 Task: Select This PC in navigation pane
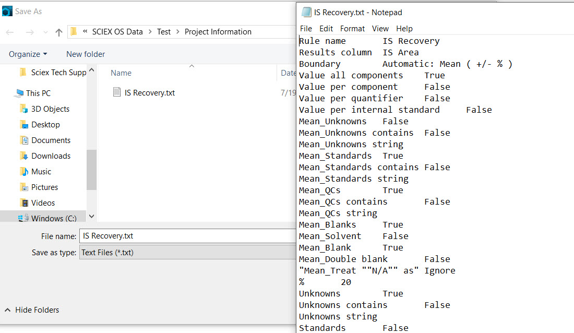(x=39, y=93)
